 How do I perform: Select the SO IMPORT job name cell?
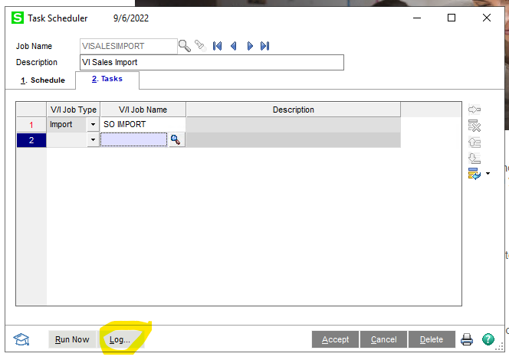[142, 124]
